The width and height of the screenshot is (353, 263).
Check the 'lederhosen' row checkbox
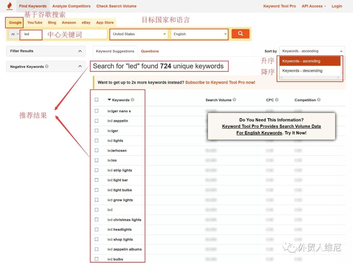97,150
